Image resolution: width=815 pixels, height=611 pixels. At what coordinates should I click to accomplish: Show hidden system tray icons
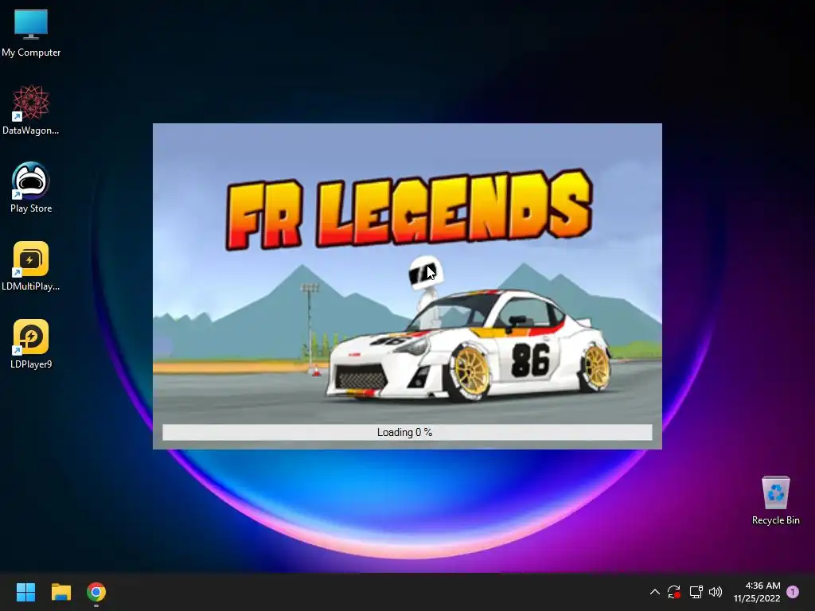655,592
